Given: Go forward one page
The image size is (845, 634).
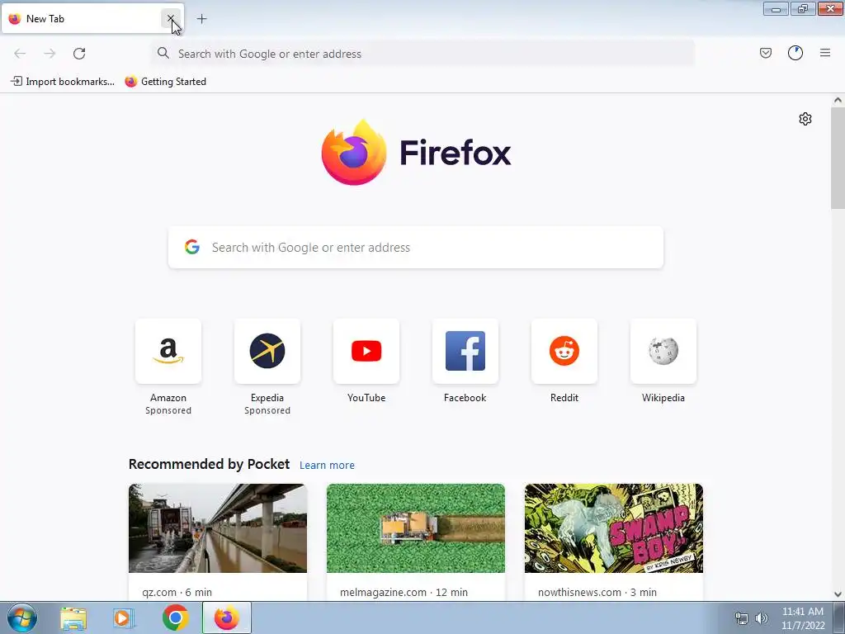Looking at the screenshot, I should [50, 54].
